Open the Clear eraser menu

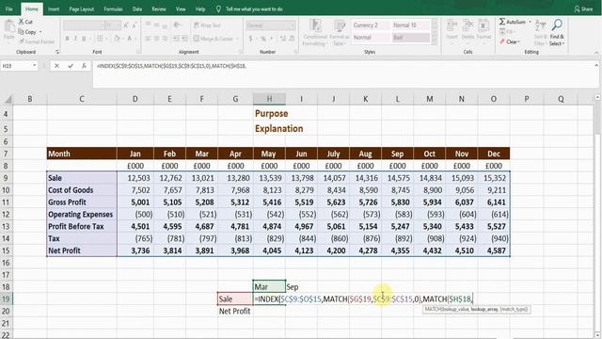510,41
